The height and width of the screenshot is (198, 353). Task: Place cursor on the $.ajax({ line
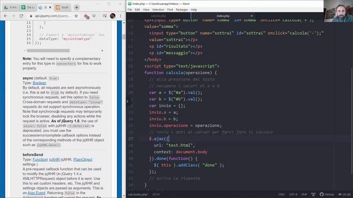click(159, 139)
